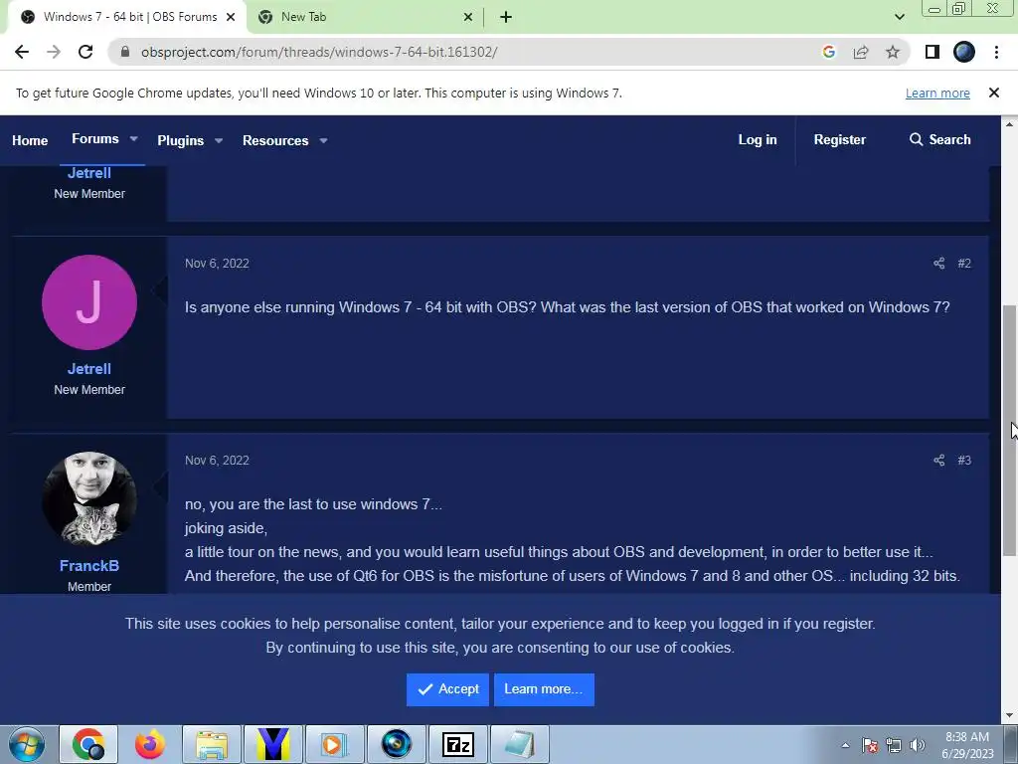Screen dimensions: 1018x764
Task: Go to the Home nav item
Action: (x=30, y=140)
